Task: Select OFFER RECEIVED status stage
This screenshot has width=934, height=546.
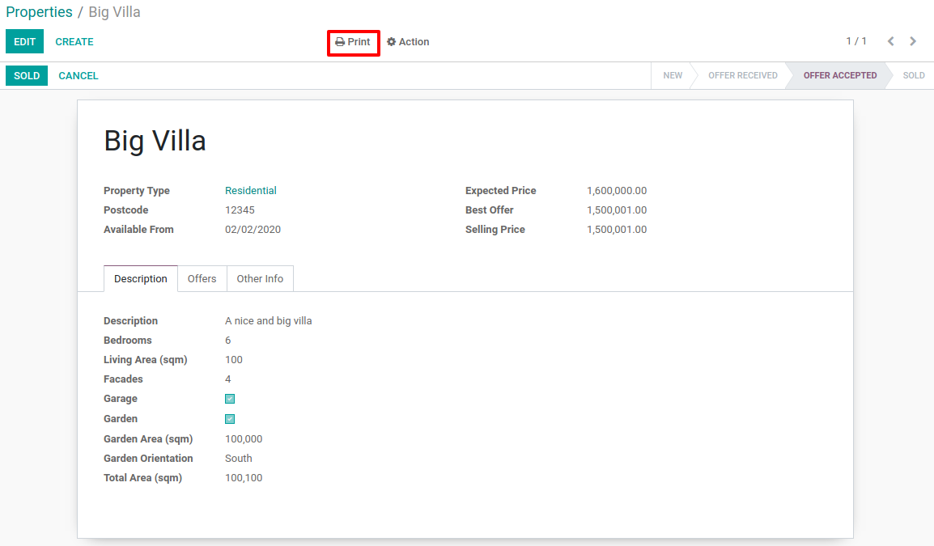Action: (742, 76)
